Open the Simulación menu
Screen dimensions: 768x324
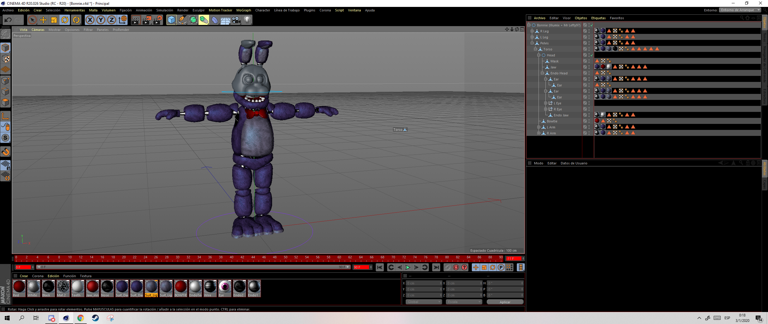click(x=164, y=10)
